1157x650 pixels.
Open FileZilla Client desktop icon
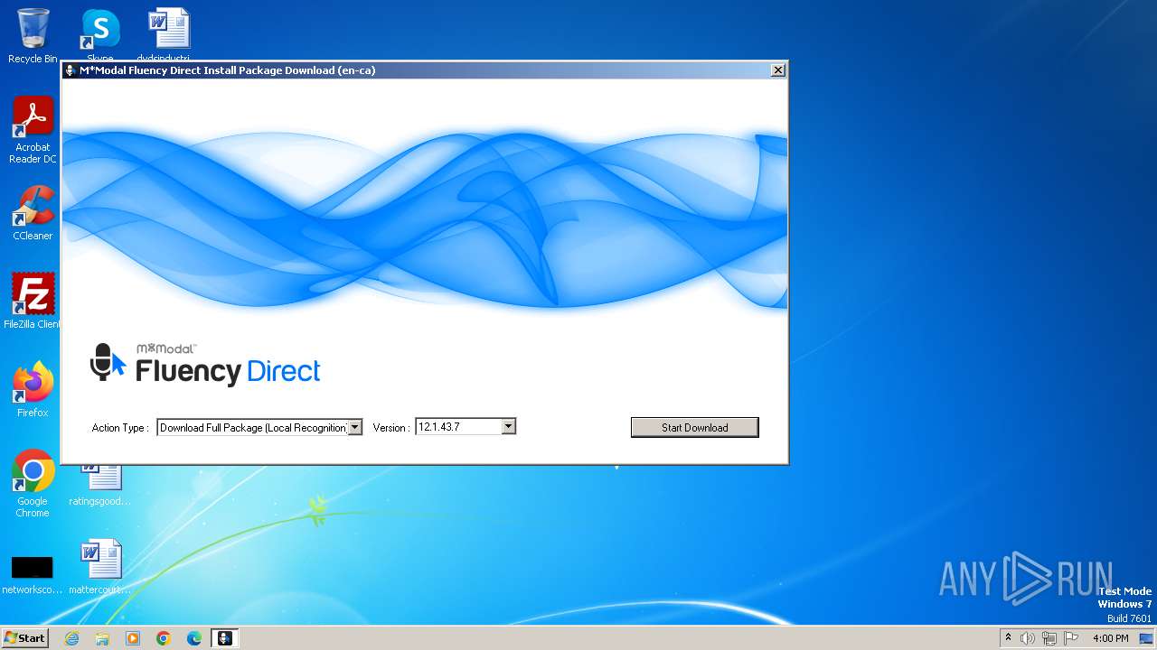tap(33, 302)
